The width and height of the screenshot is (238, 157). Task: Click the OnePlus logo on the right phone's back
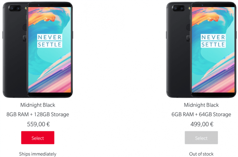coord(188,38)
